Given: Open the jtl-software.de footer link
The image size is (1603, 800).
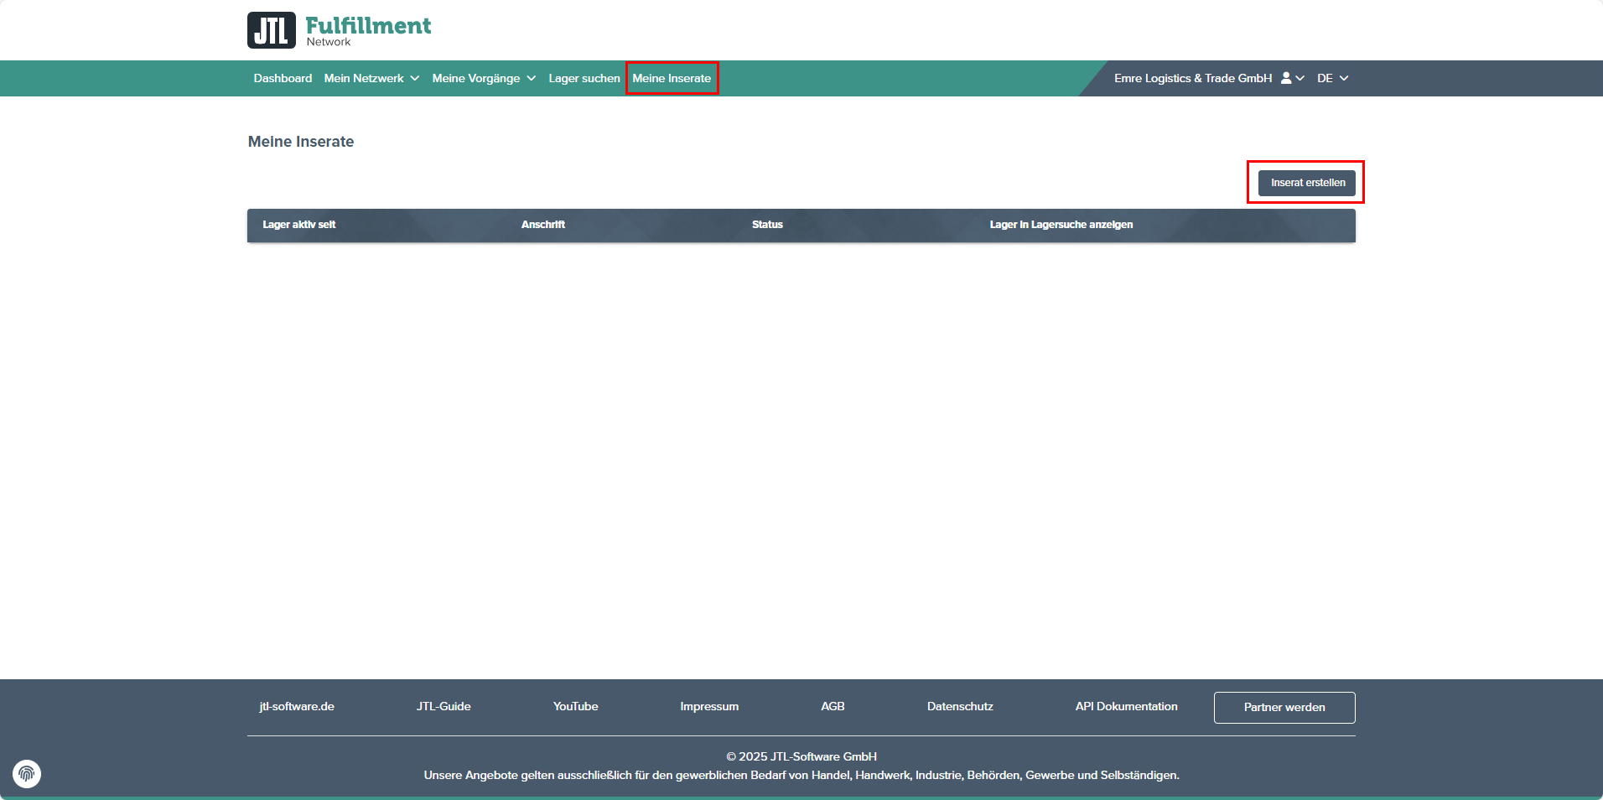Looking at the screenshot, I should [297, 706].
